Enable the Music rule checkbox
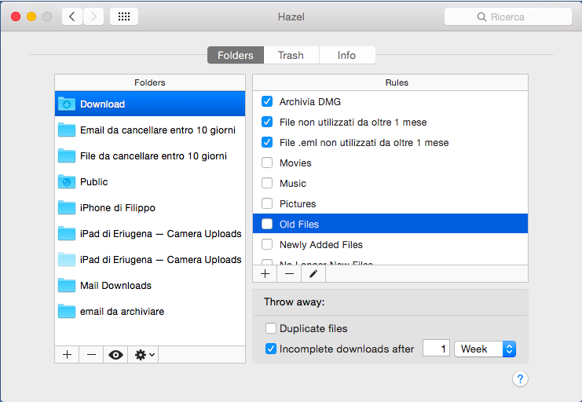 click(x=267, y=183)
